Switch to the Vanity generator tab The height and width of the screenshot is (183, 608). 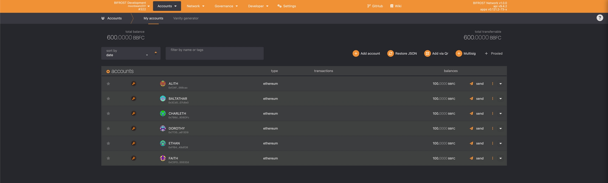click(x=186, y=18)
